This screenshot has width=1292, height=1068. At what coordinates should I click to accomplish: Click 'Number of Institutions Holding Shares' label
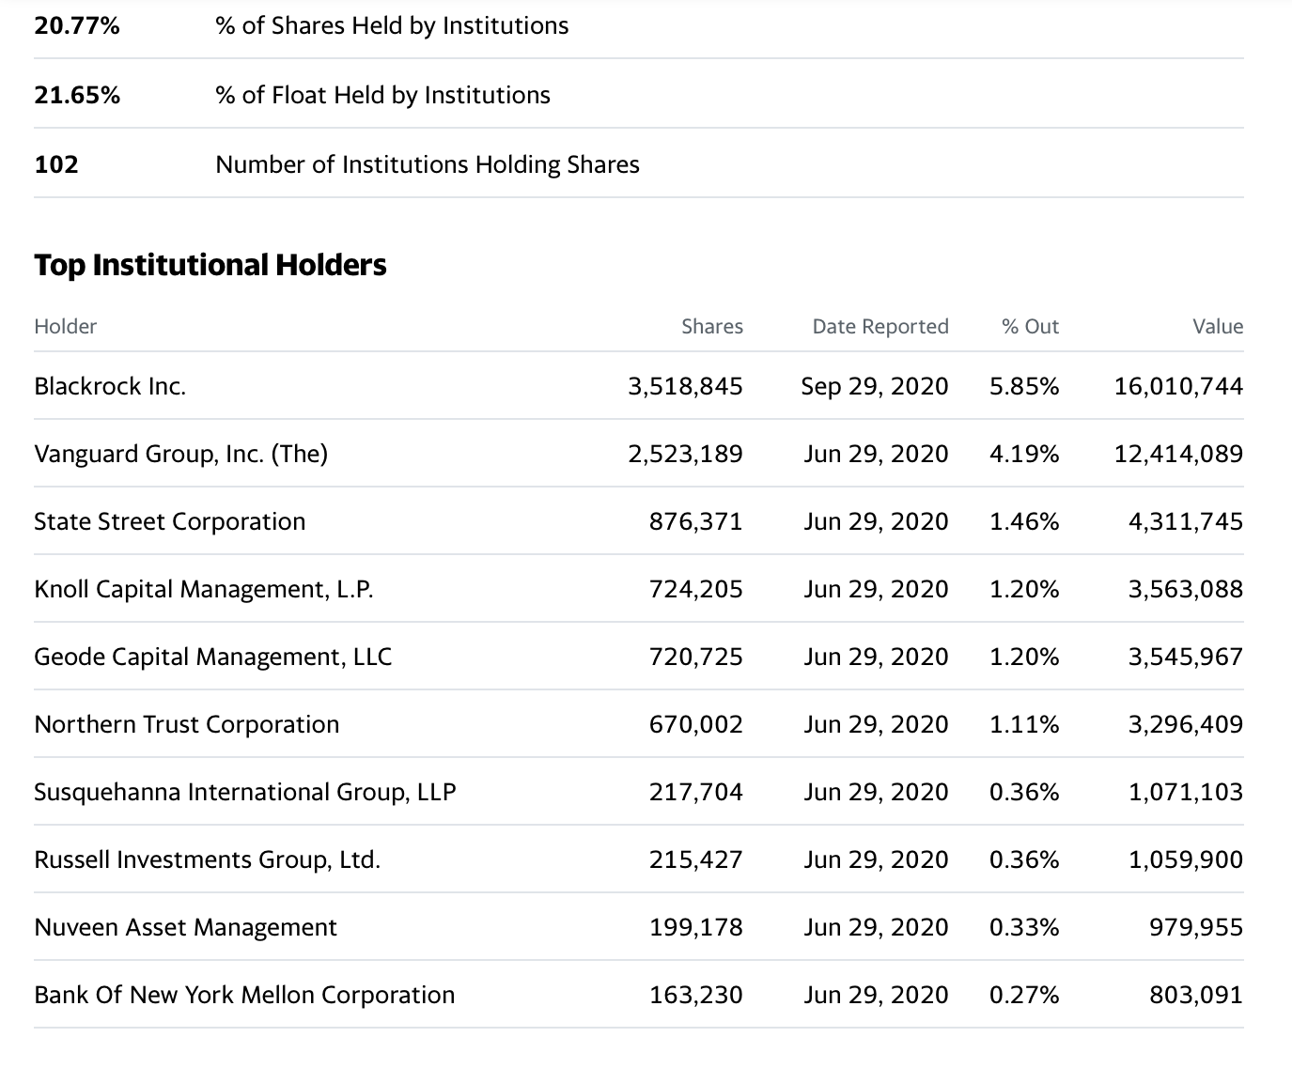point(428,164)
